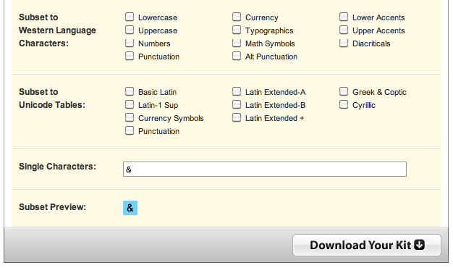The height and width of the screenshot is (268, 453).
Task: Tick the Numbers checkbox
Action: tap(130, 43)
